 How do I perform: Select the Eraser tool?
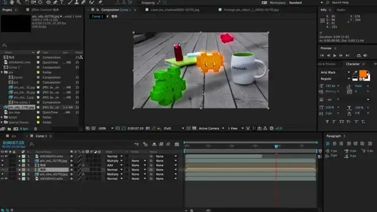[x=84, y=2]
